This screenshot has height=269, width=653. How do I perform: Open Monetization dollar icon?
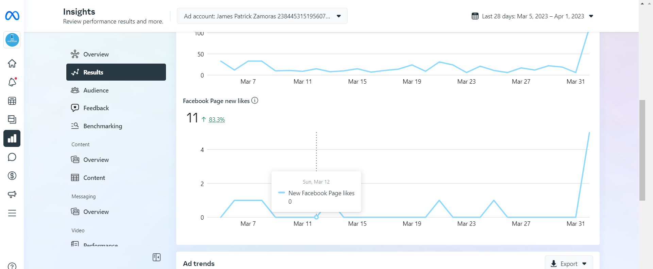click(12, 176)
